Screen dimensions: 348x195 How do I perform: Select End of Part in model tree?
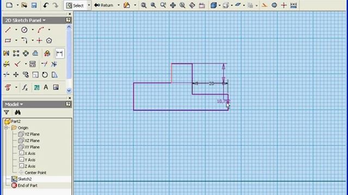[24, 185]
